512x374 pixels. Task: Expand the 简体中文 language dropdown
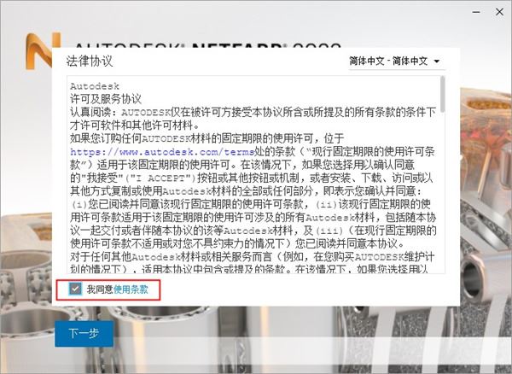pyautogui.click(x=396, y=61)
